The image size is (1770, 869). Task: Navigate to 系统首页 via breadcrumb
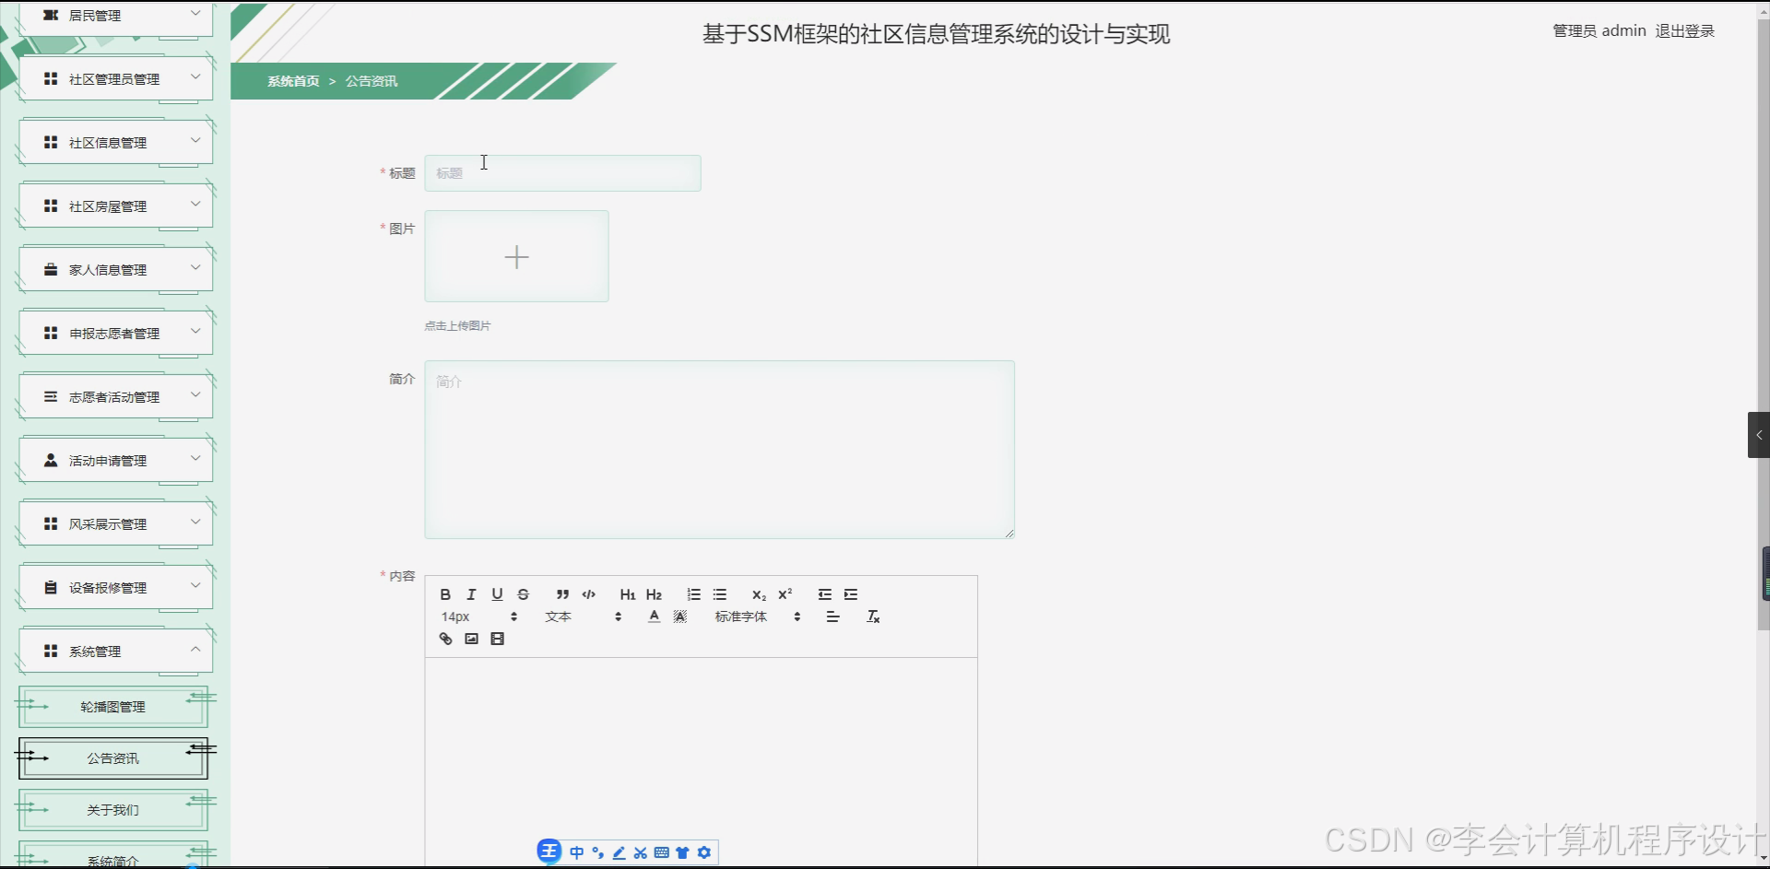(292, 81)
